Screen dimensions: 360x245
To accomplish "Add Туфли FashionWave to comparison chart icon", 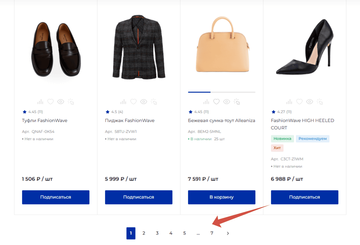I will 40,101.
